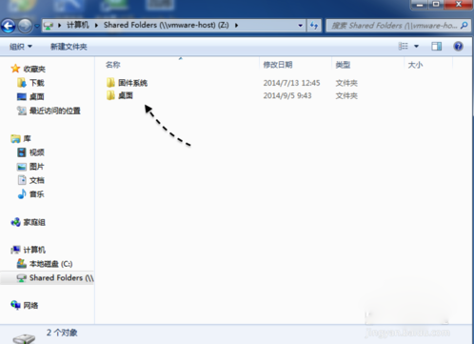Viewport: 474px width, 344px height.
Task: Click Shared Folders (\\vmware-host) (Z:) breadcrumb
Action: tap(167, 25)
